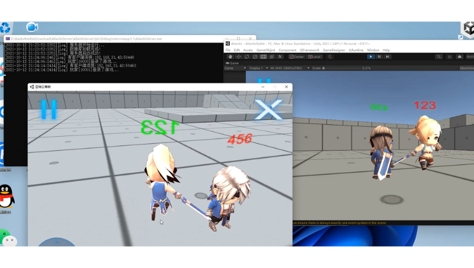Select the Transform tool in Unity toolbar
474x268 pixels.
pos(272,57)
